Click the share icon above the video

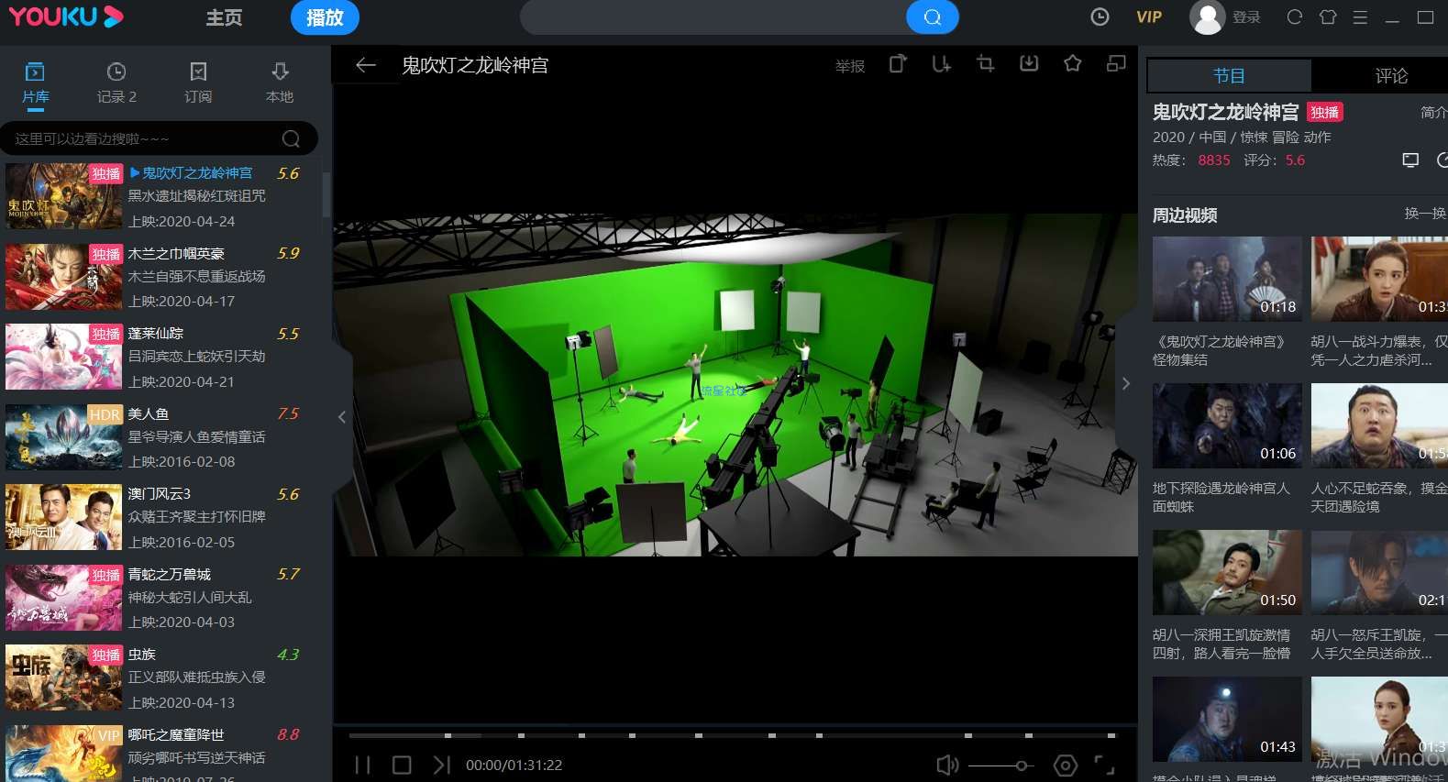click(898, 63)
